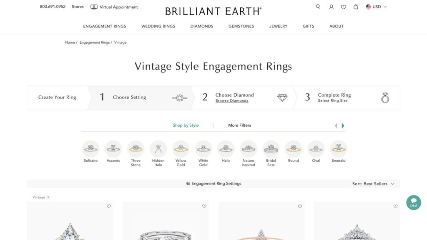Select the Yellow Gold style icon
Image resolution: width=427 pixels, height=240 pixels.
(x=181, y=149)
